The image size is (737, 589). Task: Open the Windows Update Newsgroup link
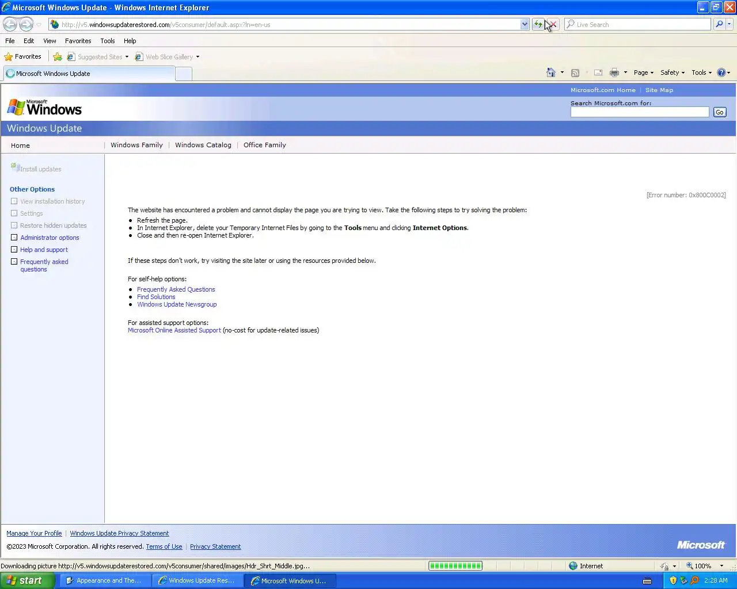177,304
